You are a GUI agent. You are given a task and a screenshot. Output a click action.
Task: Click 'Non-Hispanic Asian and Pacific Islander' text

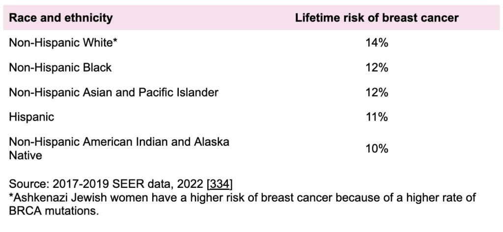[113, 93]
